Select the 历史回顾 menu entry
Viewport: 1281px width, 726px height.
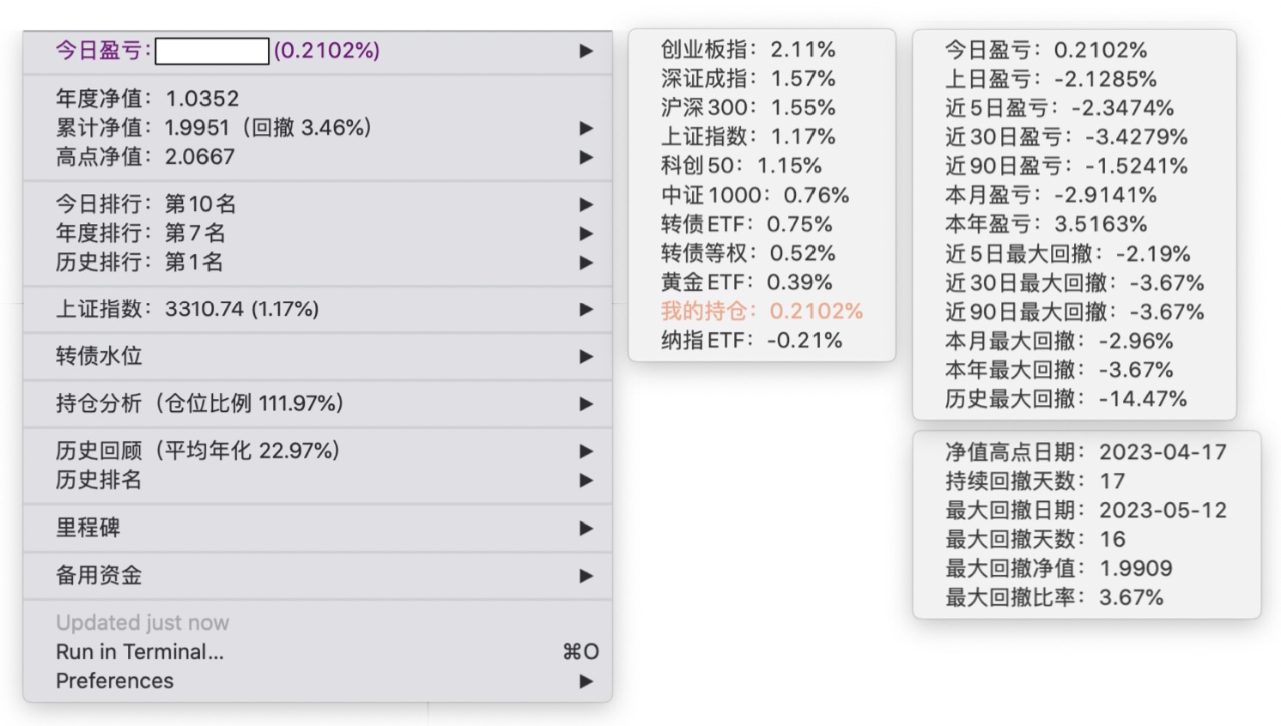tap(197, 451)
